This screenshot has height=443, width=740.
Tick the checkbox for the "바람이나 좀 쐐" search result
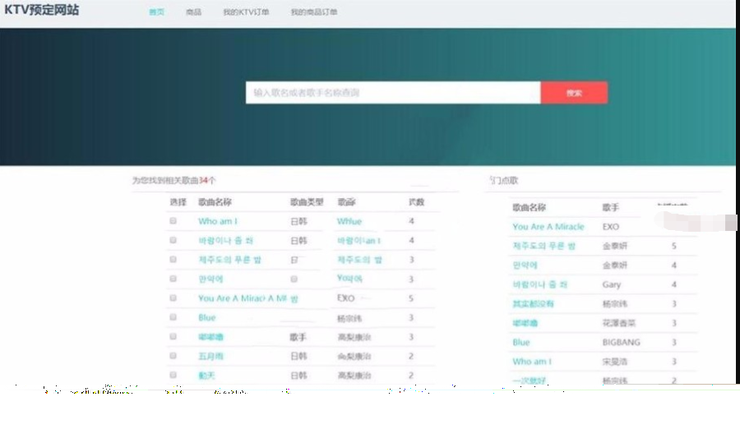(173, 240)
